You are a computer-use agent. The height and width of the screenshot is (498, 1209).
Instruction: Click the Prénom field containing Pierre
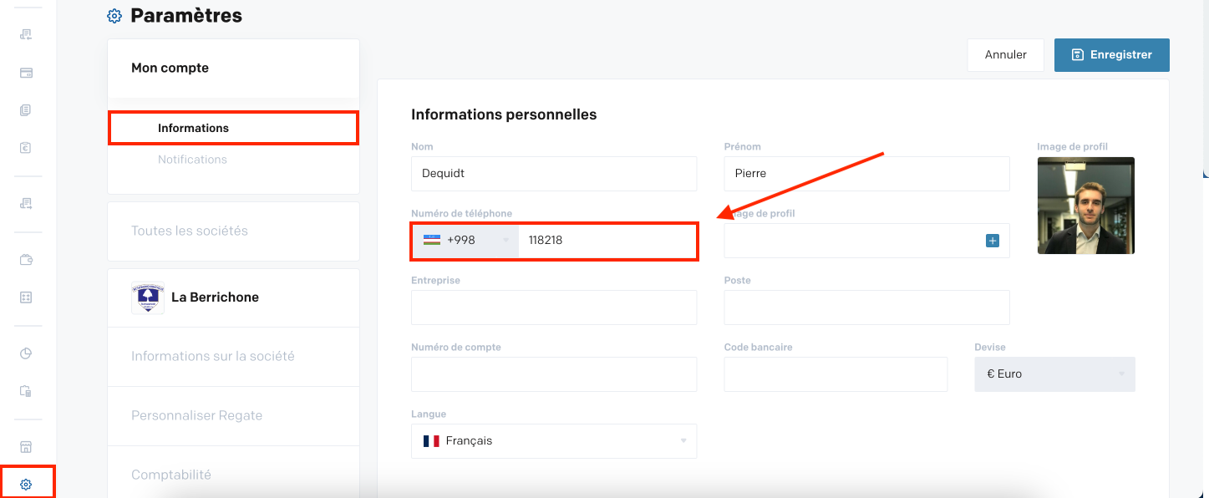pos(866,174)
